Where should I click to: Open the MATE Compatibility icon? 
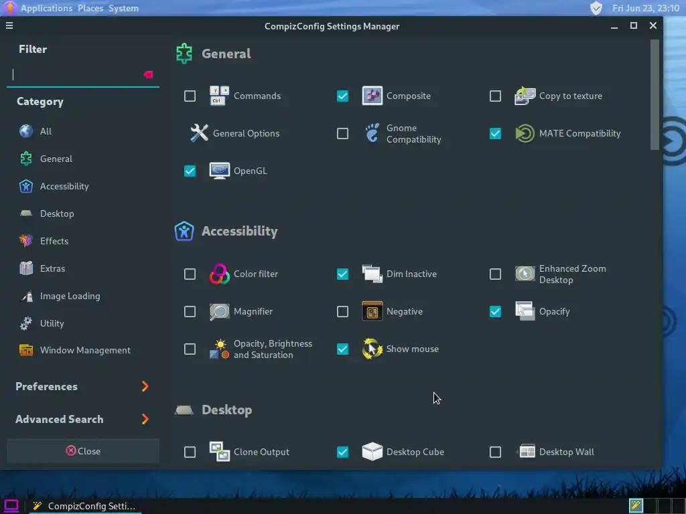pyautogui.click(x=525, y=133)
